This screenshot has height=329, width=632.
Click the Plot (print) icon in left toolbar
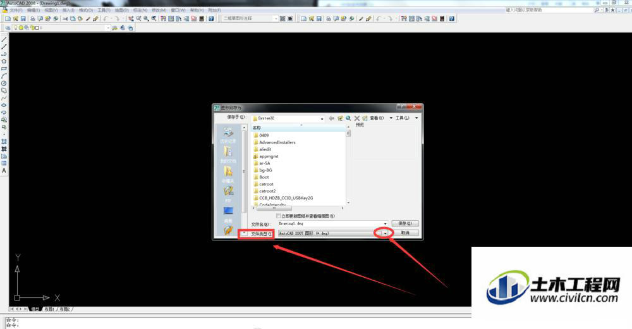33,18
